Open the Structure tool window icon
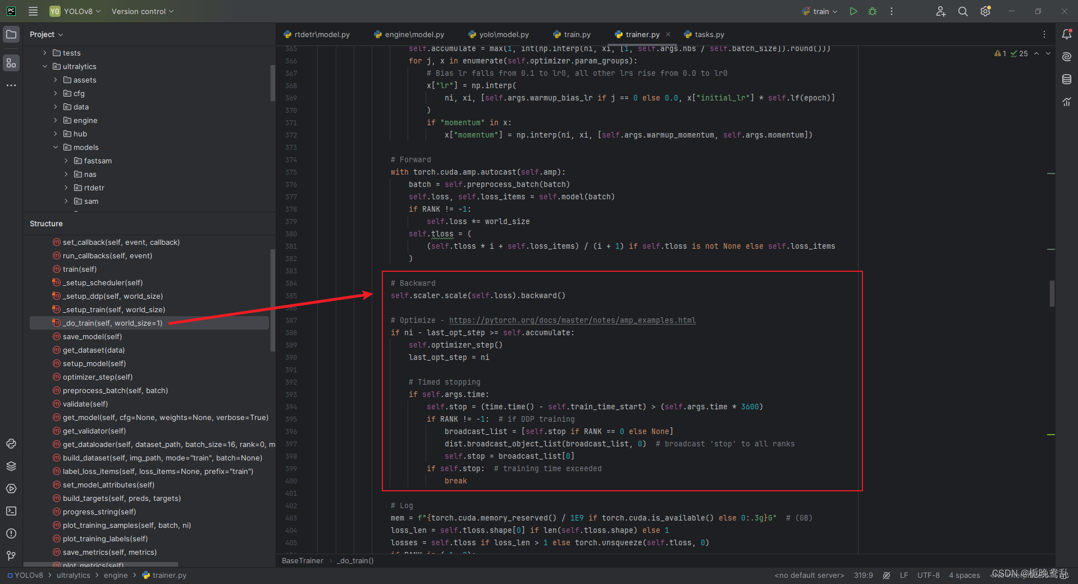This screenshot has width=1078, height=584. [x=11, y=63]
